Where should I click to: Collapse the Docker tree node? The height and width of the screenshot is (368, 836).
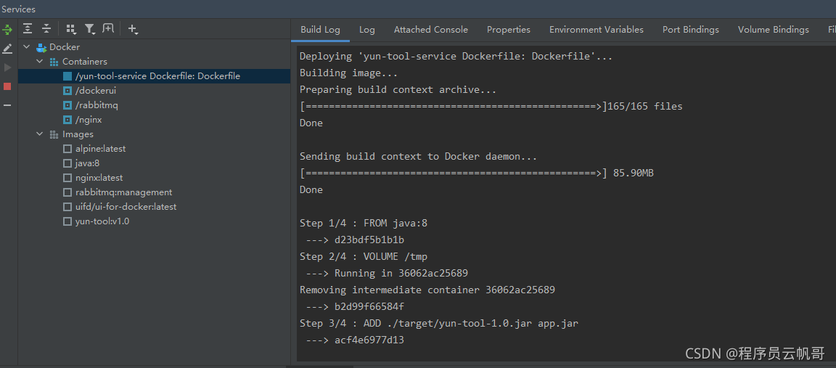point(27,47)
